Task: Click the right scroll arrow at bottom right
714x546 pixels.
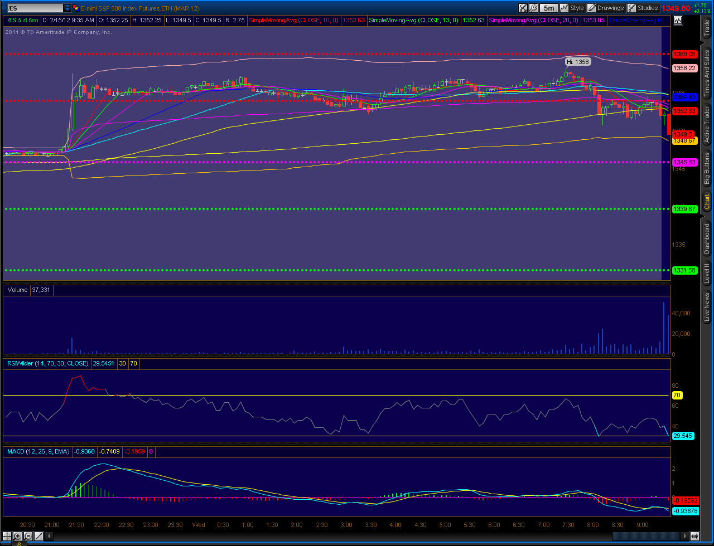Action: [x=684, y=536]
